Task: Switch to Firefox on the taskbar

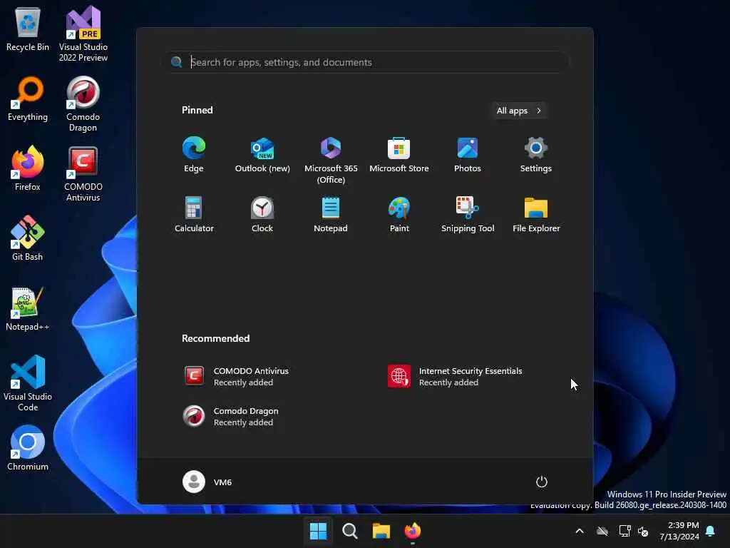Action: 413,531
